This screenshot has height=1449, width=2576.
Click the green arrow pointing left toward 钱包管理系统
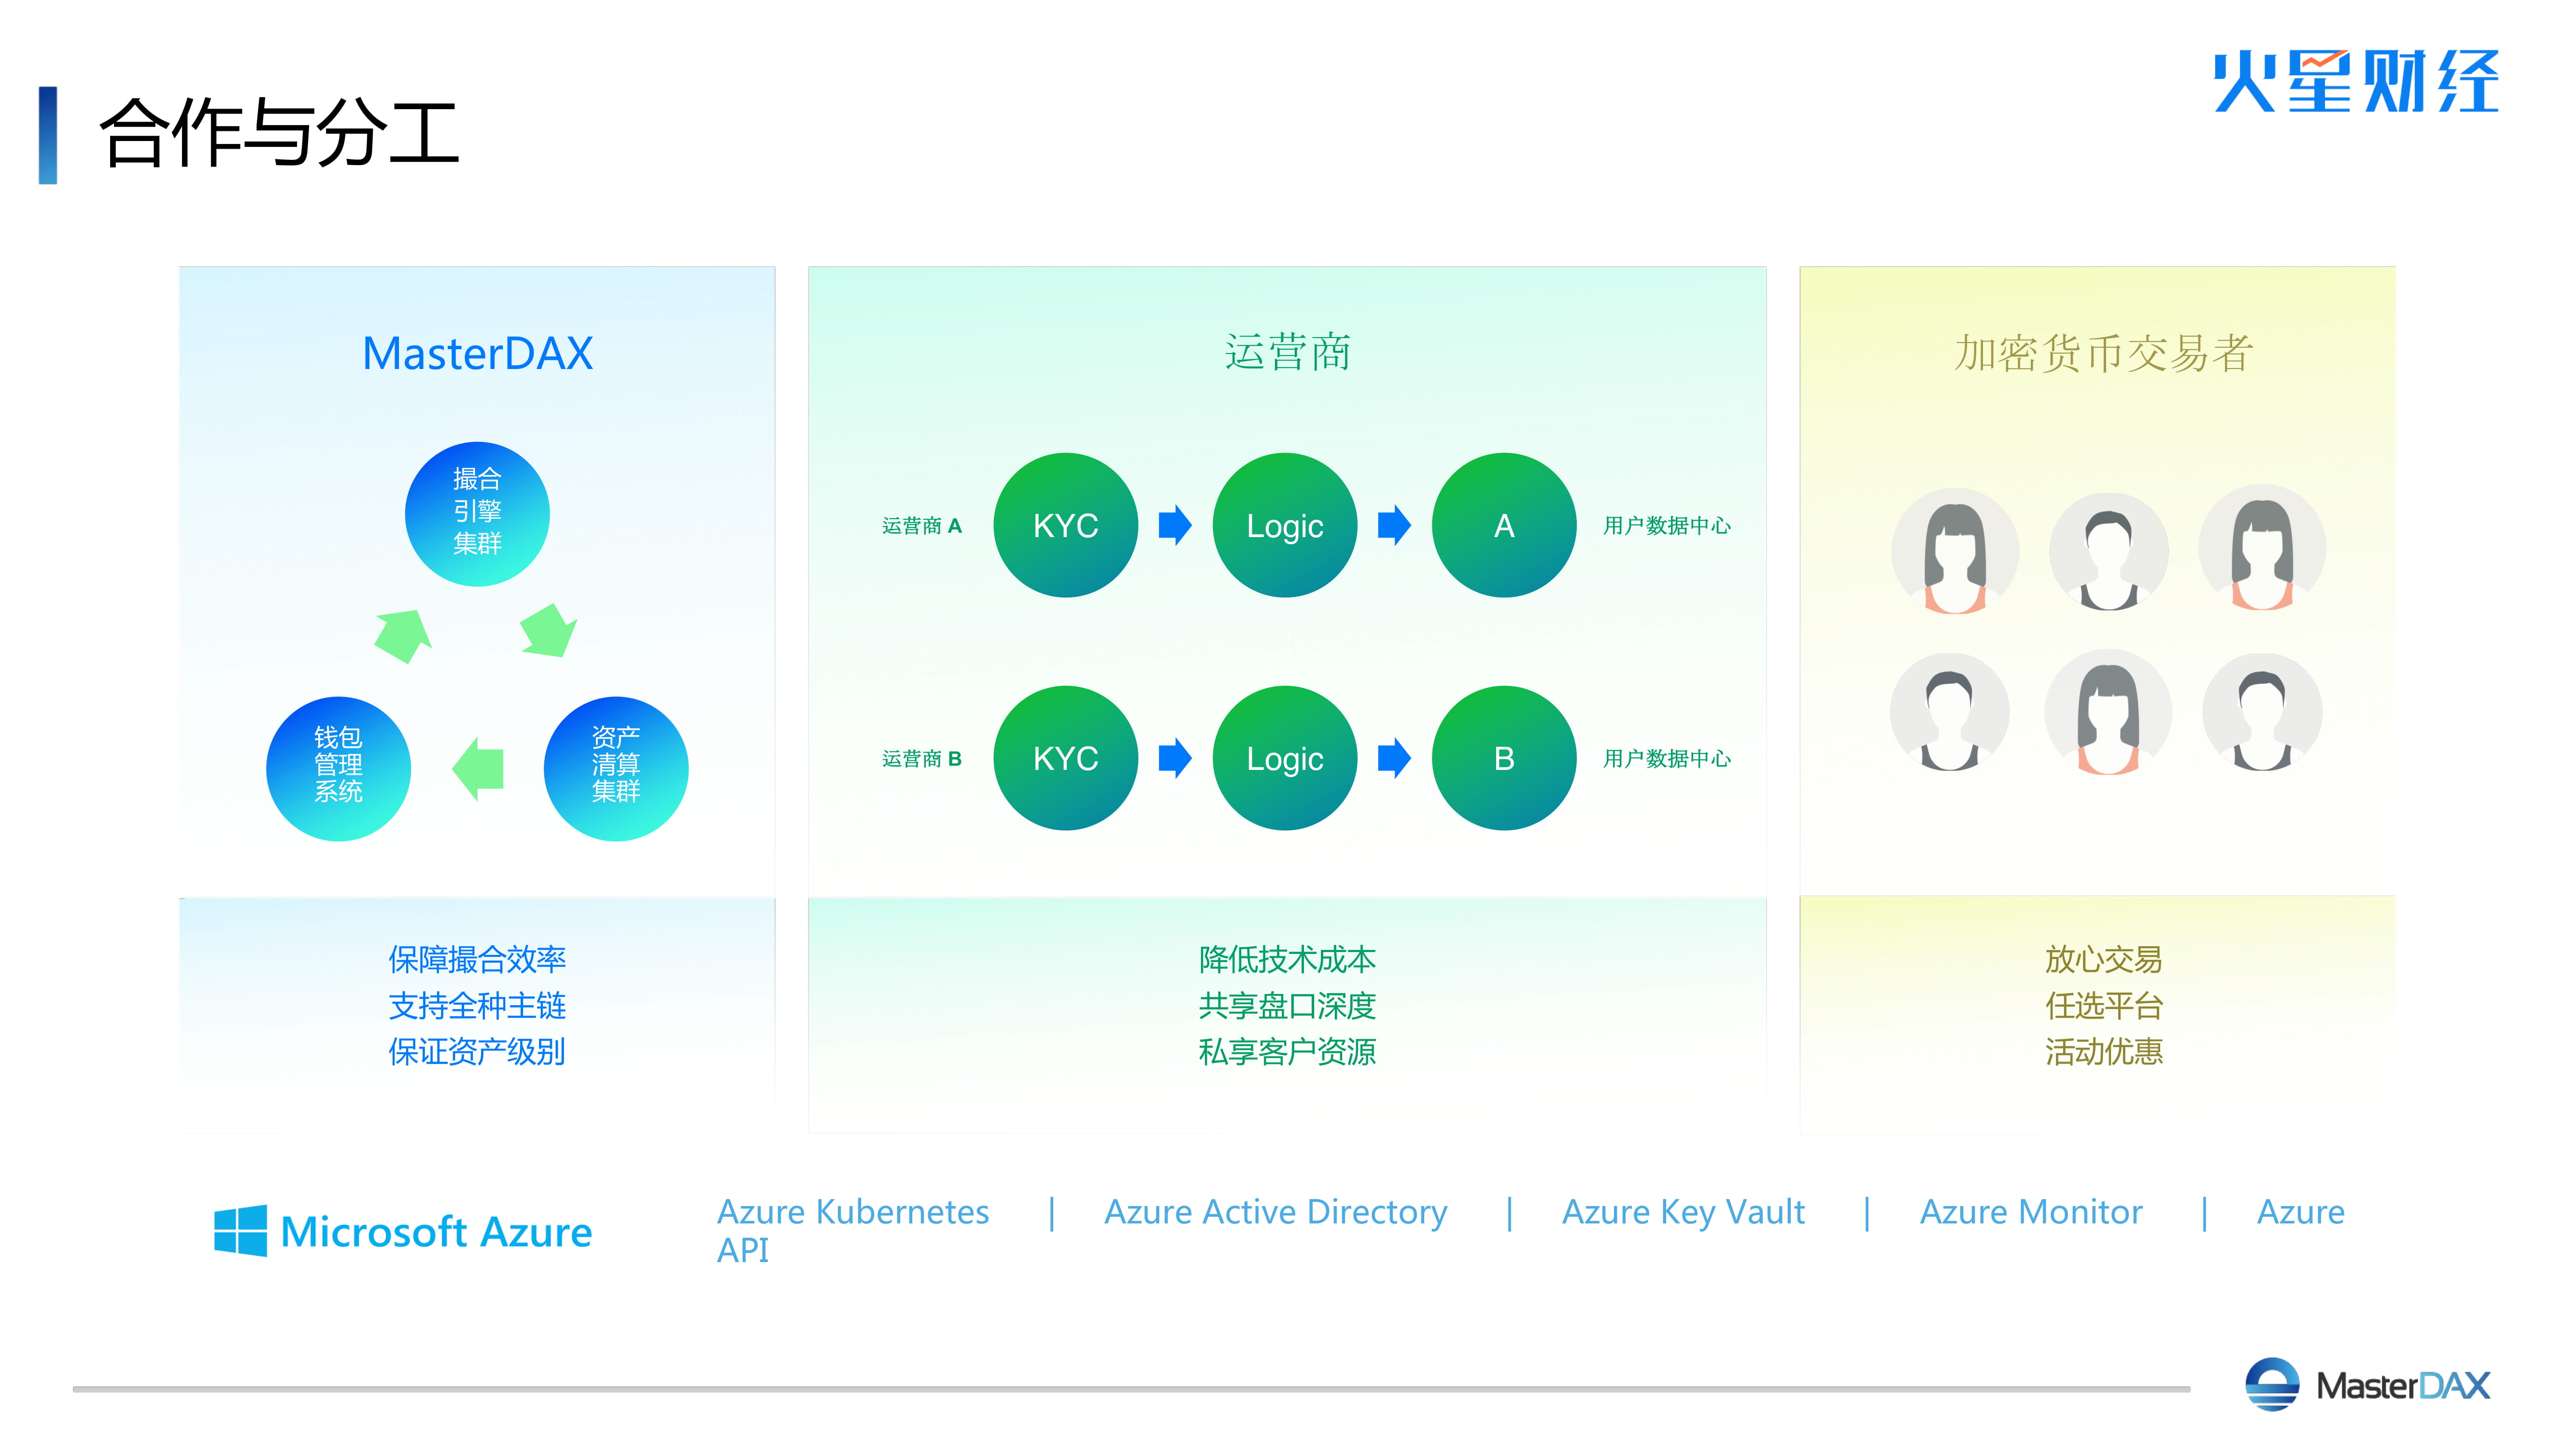[x=478, y=768]
